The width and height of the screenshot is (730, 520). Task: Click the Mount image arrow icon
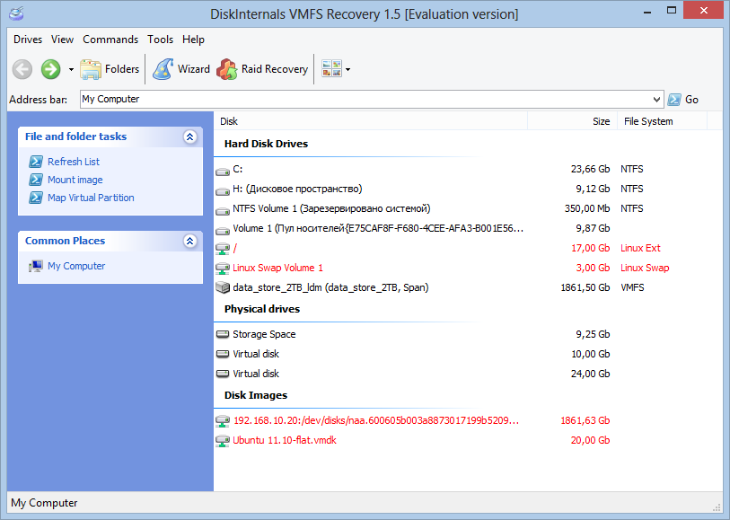tap(36, 180)
